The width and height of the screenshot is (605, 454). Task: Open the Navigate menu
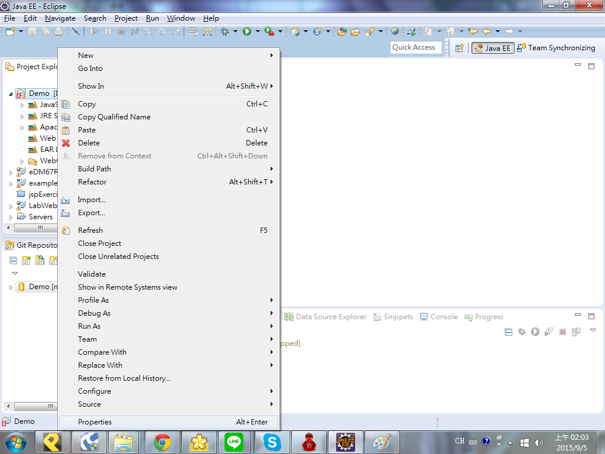pos(60,18)
